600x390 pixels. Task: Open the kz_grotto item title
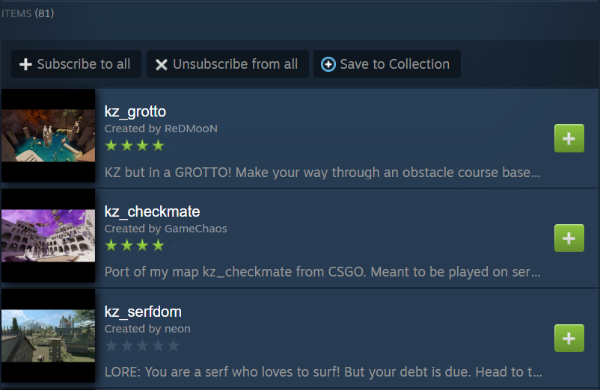pos(135,111)
